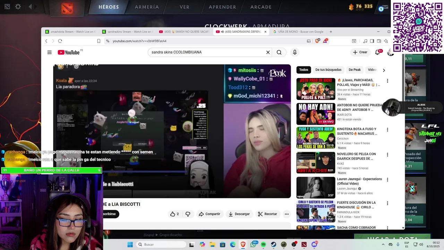Click Compartir share button
The image size is (444, 250).
210,214
